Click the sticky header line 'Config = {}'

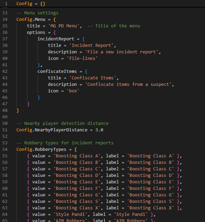point(31,4)
